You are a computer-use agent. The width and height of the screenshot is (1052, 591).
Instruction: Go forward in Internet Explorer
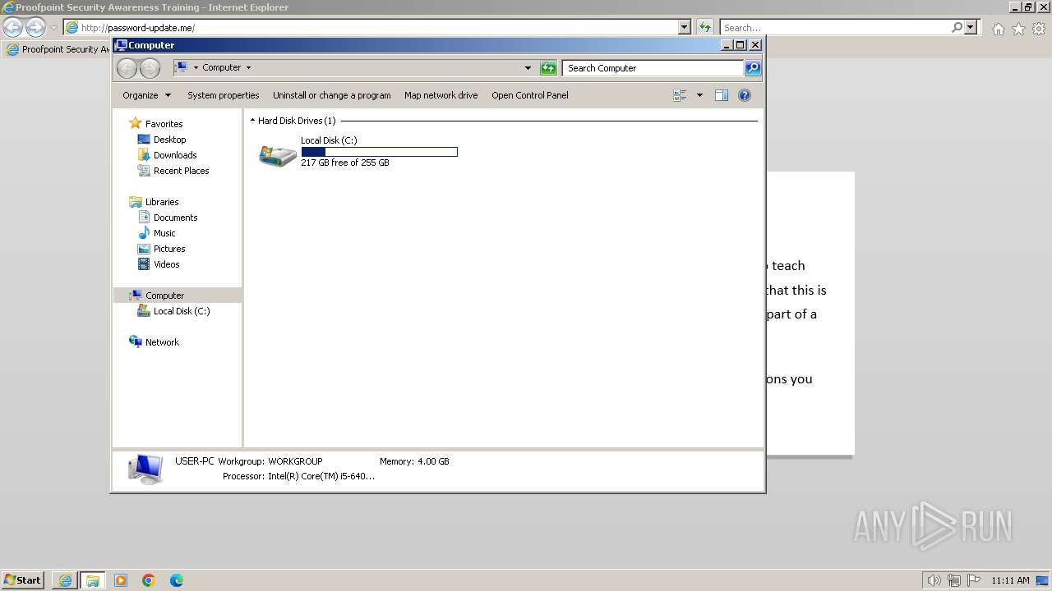pyautogui.click(x=35, y=27)
